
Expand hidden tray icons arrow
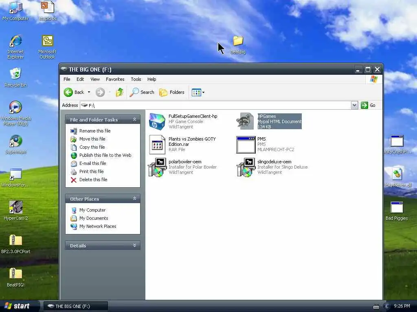[387, 306]
